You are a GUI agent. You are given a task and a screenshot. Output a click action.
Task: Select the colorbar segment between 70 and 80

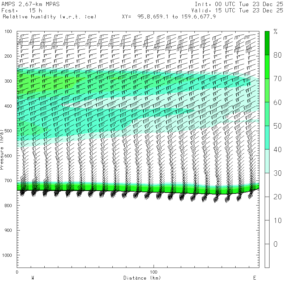pos(267,67)
